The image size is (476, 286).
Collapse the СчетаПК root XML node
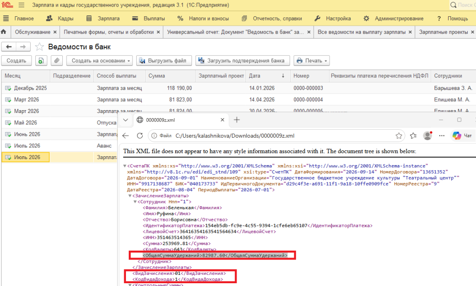point(125,166)
